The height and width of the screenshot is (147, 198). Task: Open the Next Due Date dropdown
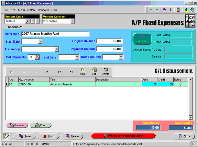click(x=121, y=57)
